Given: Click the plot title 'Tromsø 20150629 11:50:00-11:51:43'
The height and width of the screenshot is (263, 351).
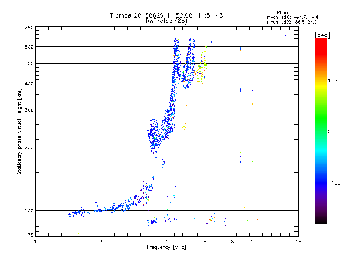Looking at the screenshot, I should click(x=166, y=15).
